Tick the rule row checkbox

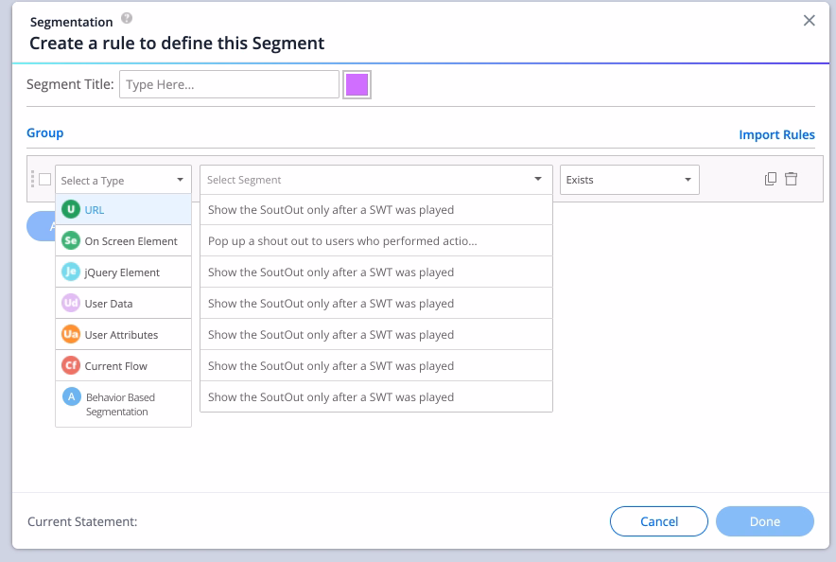click(x=45, y=179)
